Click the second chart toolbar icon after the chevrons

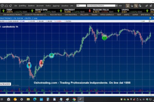point(132,6)
